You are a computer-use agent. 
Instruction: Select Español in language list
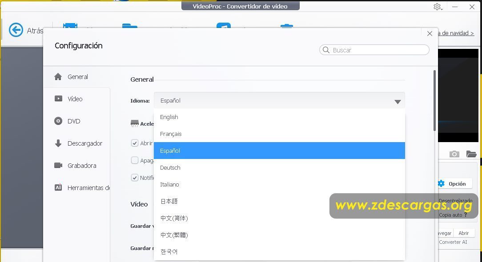point(279,151)
